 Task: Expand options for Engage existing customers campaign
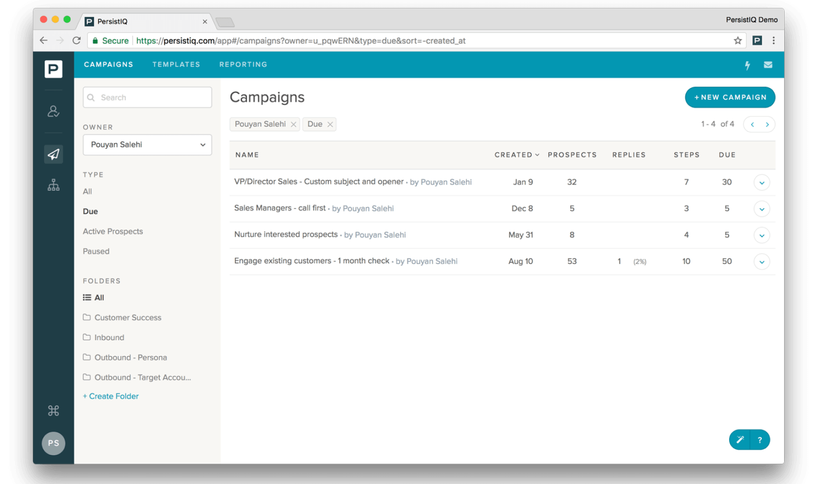point(761,262)
